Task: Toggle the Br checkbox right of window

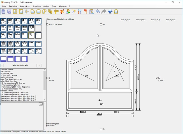Action: 157,78
